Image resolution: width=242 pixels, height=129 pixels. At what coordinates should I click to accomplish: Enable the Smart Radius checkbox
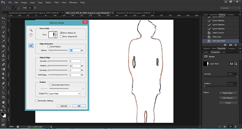click(x=49, y=46)
